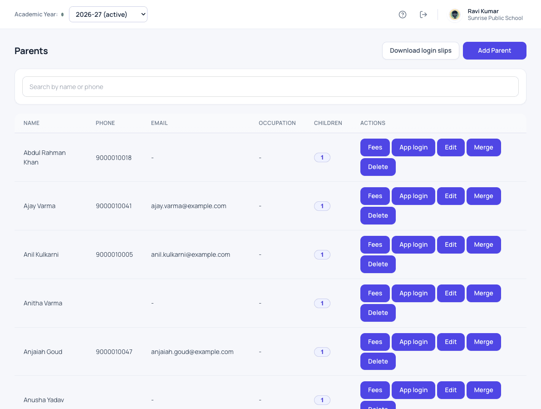Open Fees for Anusha Yadav
Viewport: 541px width, 409px height.
point(375,390)
